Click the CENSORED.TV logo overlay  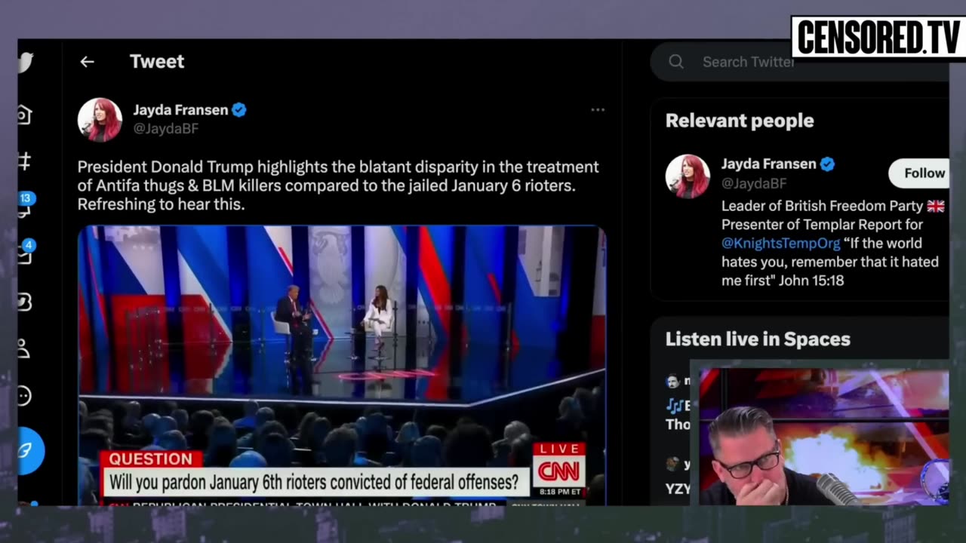pyautogui.click(x=878, y=37)
